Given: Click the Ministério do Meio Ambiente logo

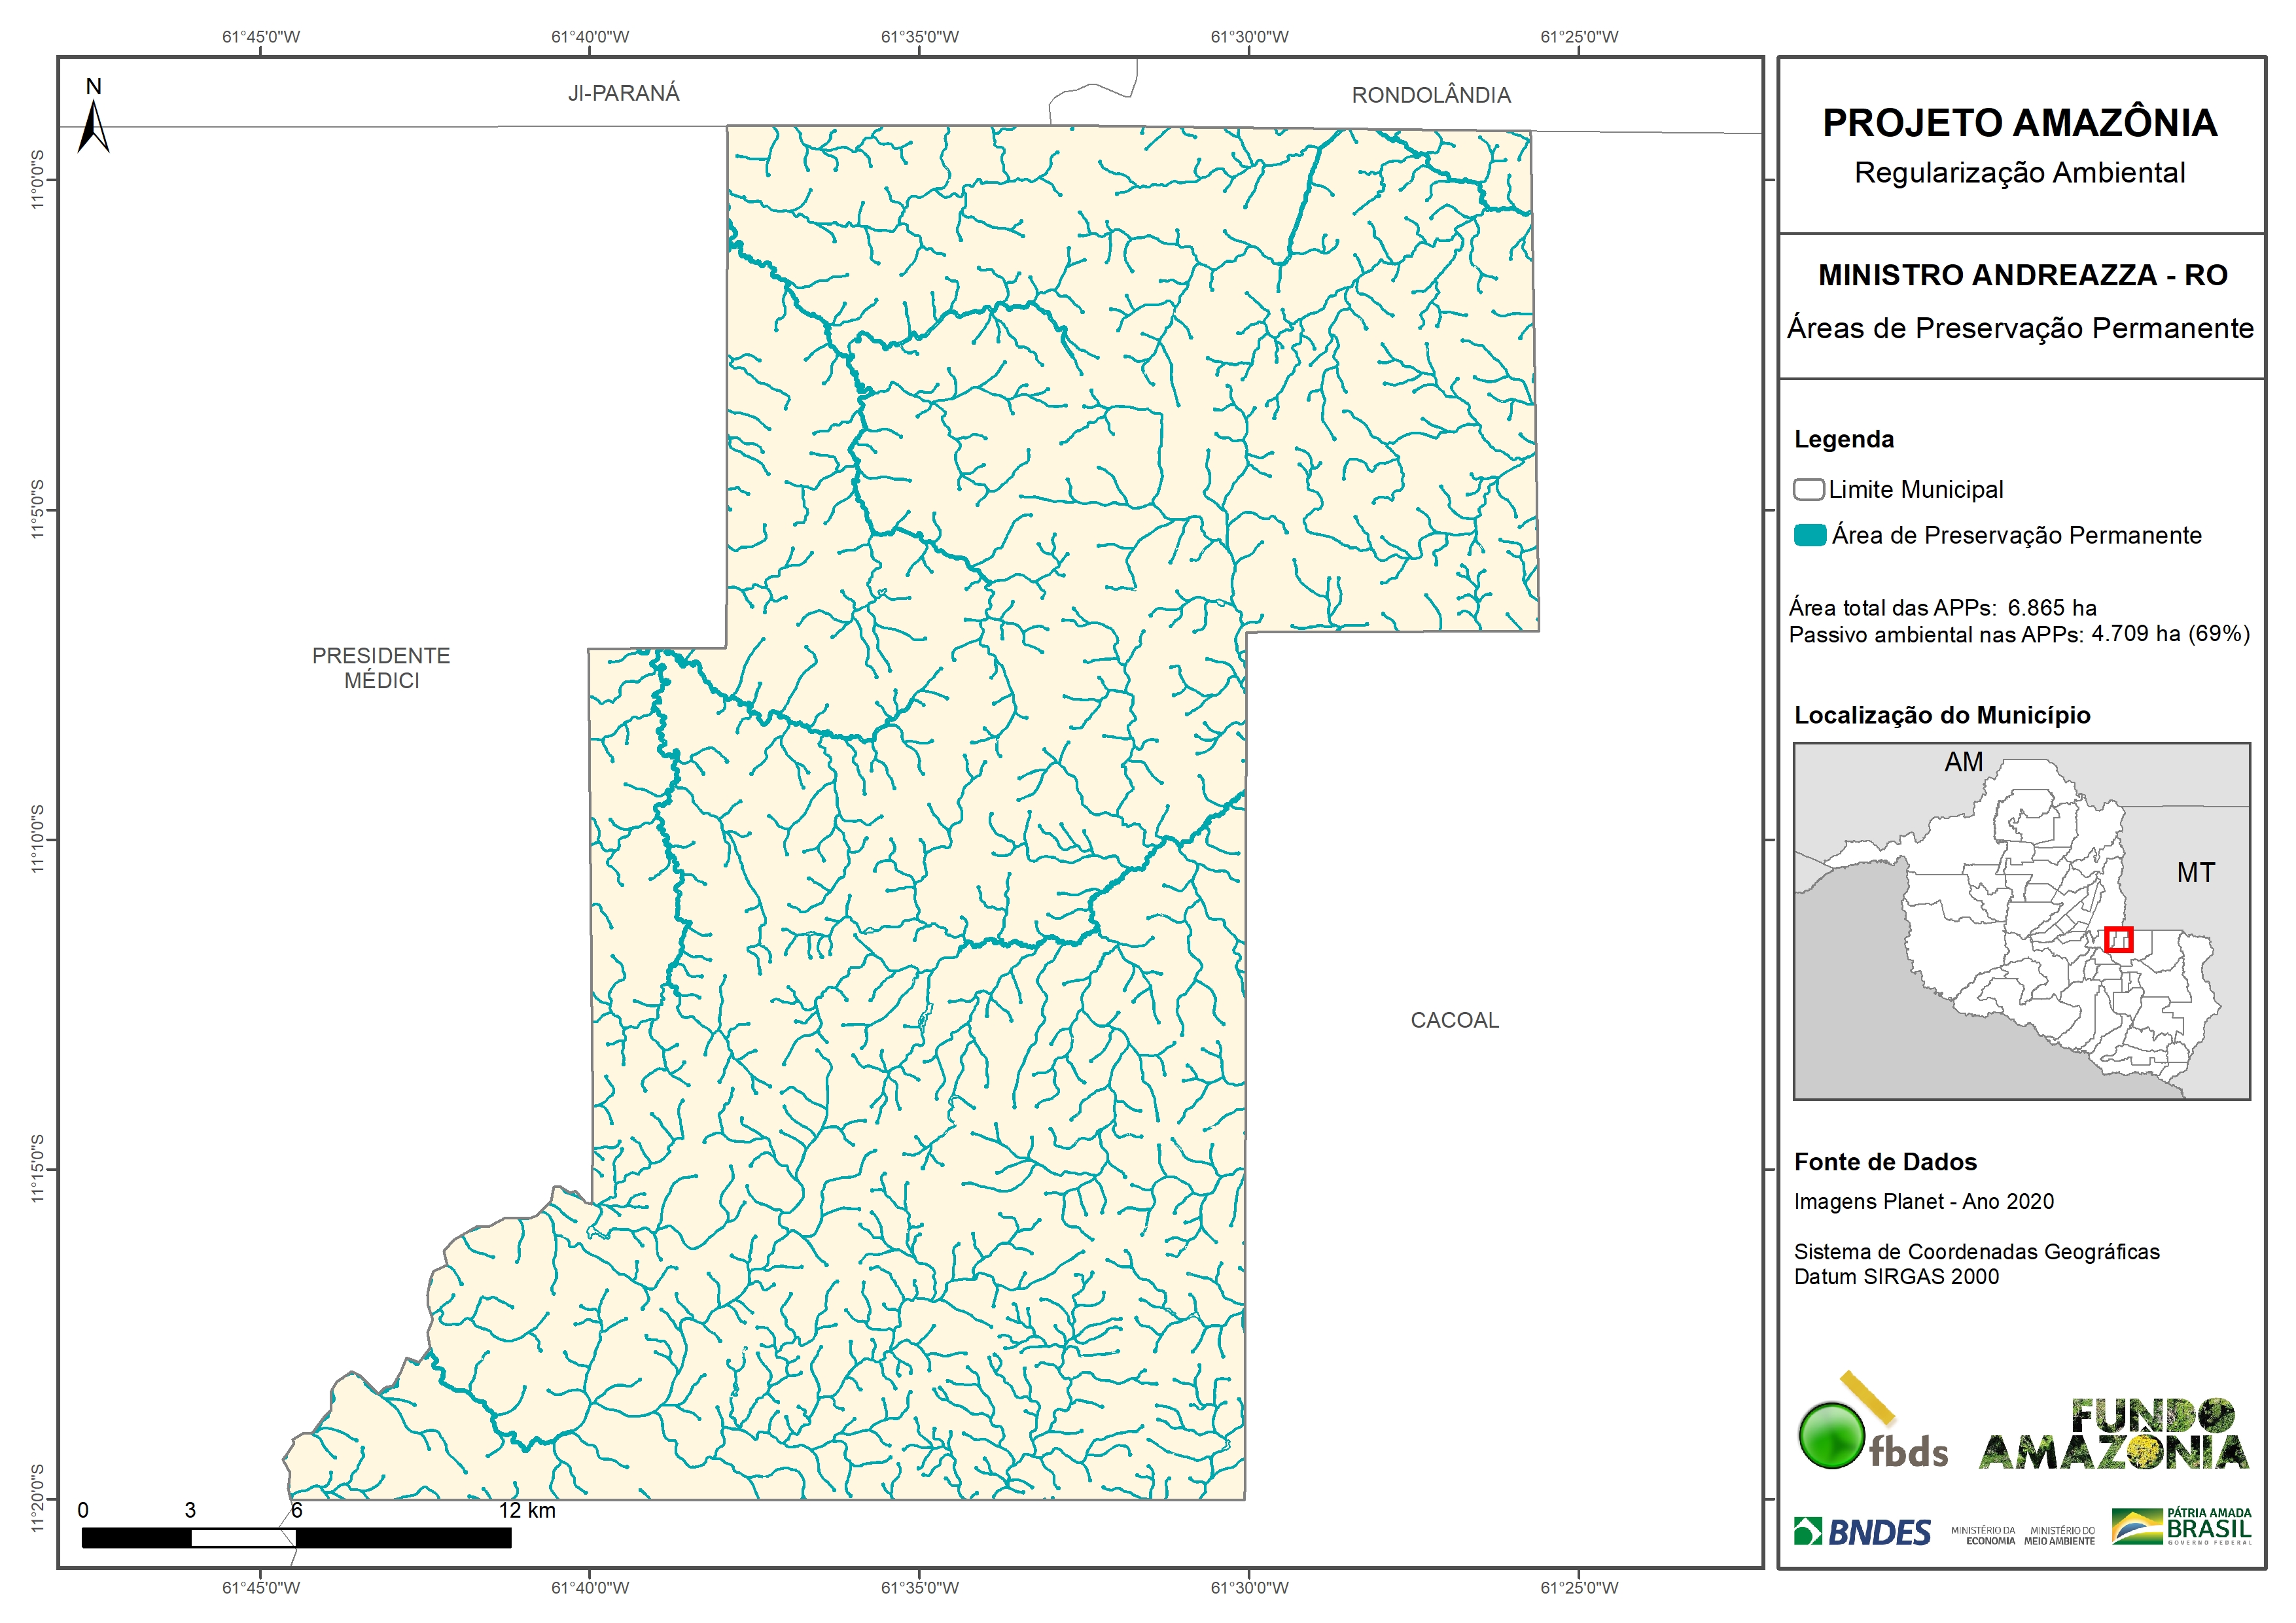Looking at the screenshot, I should coord(2059,1535).
